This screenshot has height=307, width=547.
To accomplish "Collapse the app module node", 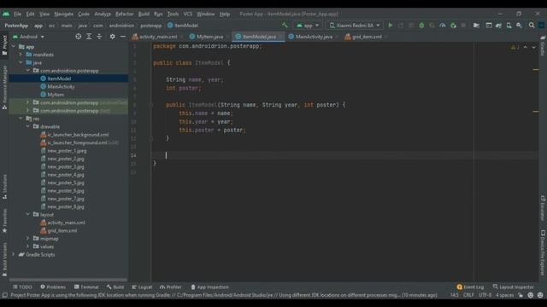I will click(x=14, y=46).
